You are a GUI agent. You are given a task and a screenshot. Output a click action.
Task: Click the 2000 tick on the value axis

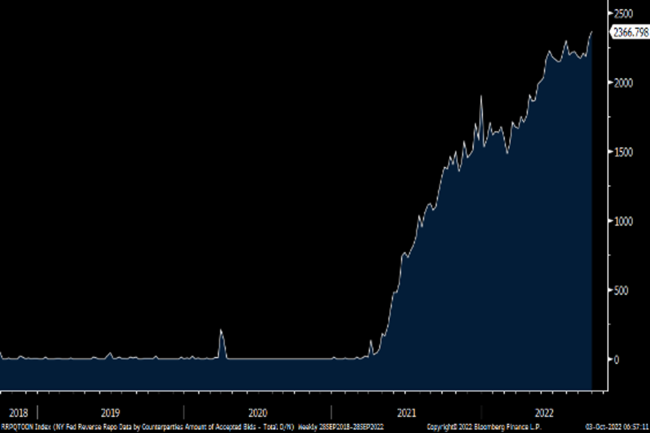point(622,82)
